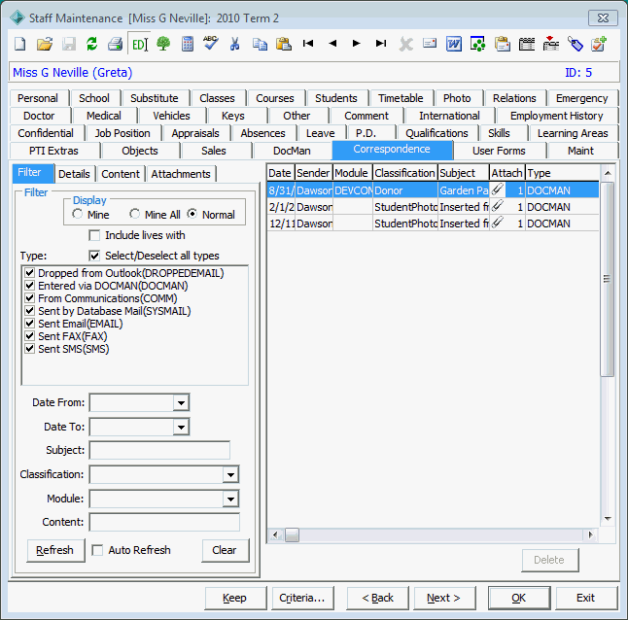
Task: Click the Cut scissors icon
Action: click(234, 44)
